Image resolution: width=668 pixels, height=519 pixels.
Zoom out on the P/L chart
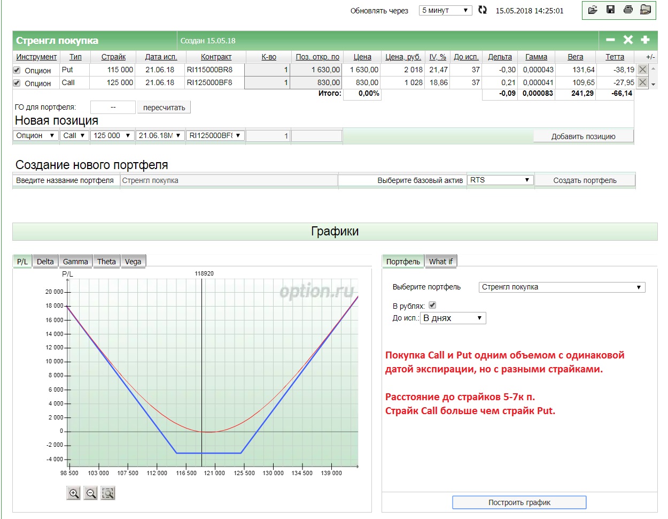91,493
